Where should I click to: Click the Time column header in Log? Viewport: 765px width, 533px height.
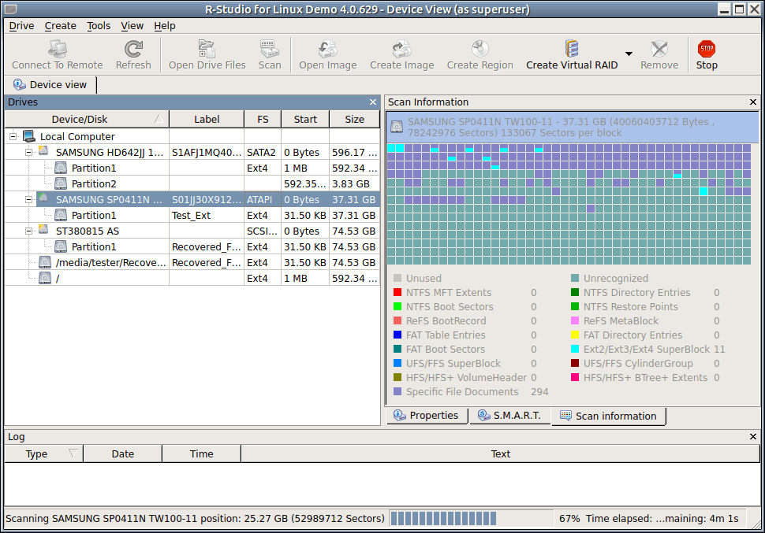[201, 454]
